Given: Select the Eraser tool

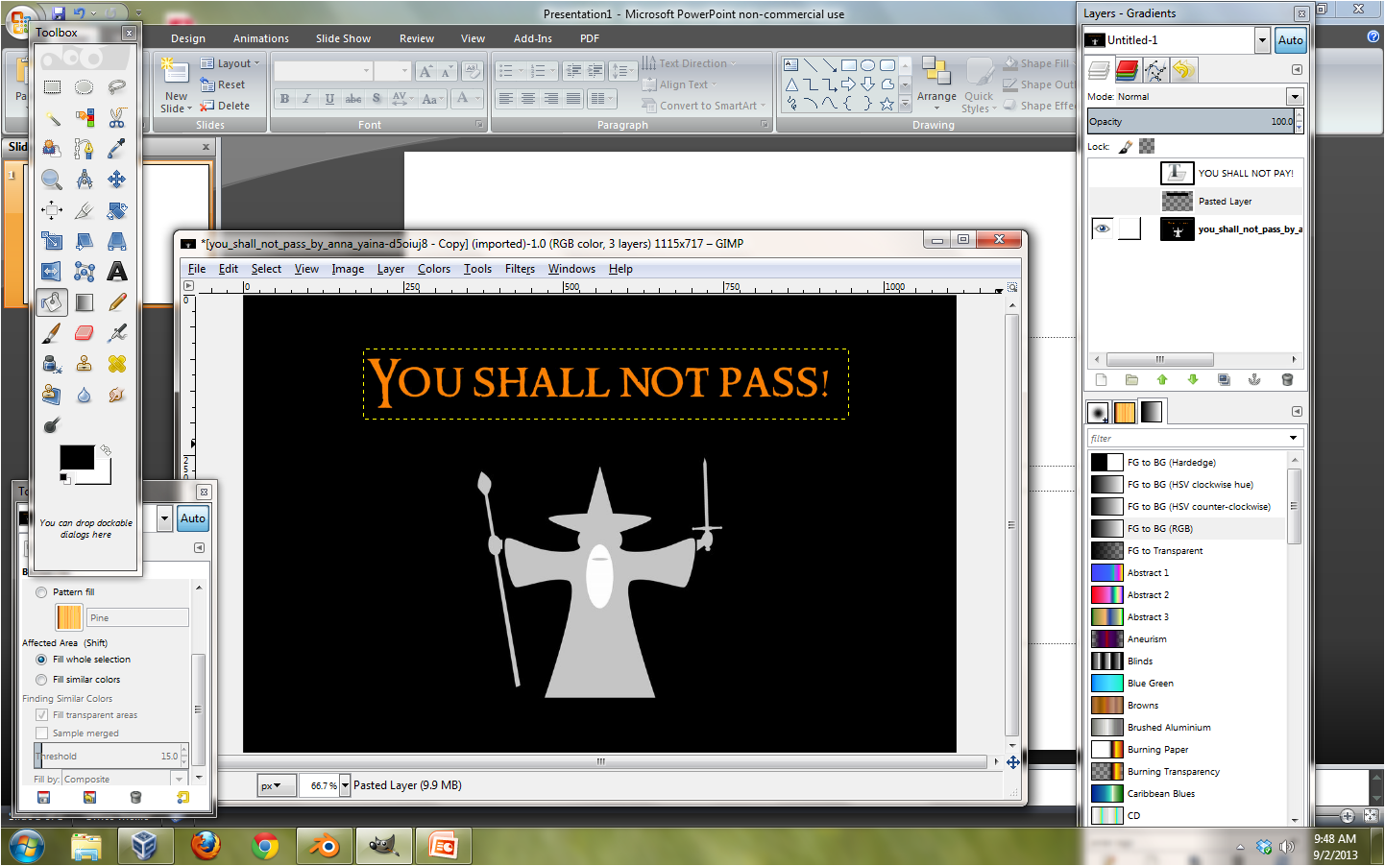Looking at the screenshot, I should (x=85, y=333).
